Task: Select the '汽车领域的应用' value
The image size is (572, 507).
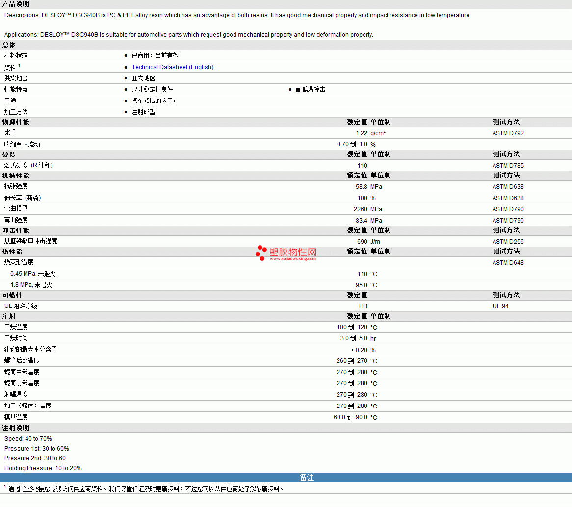Action: 154,101
